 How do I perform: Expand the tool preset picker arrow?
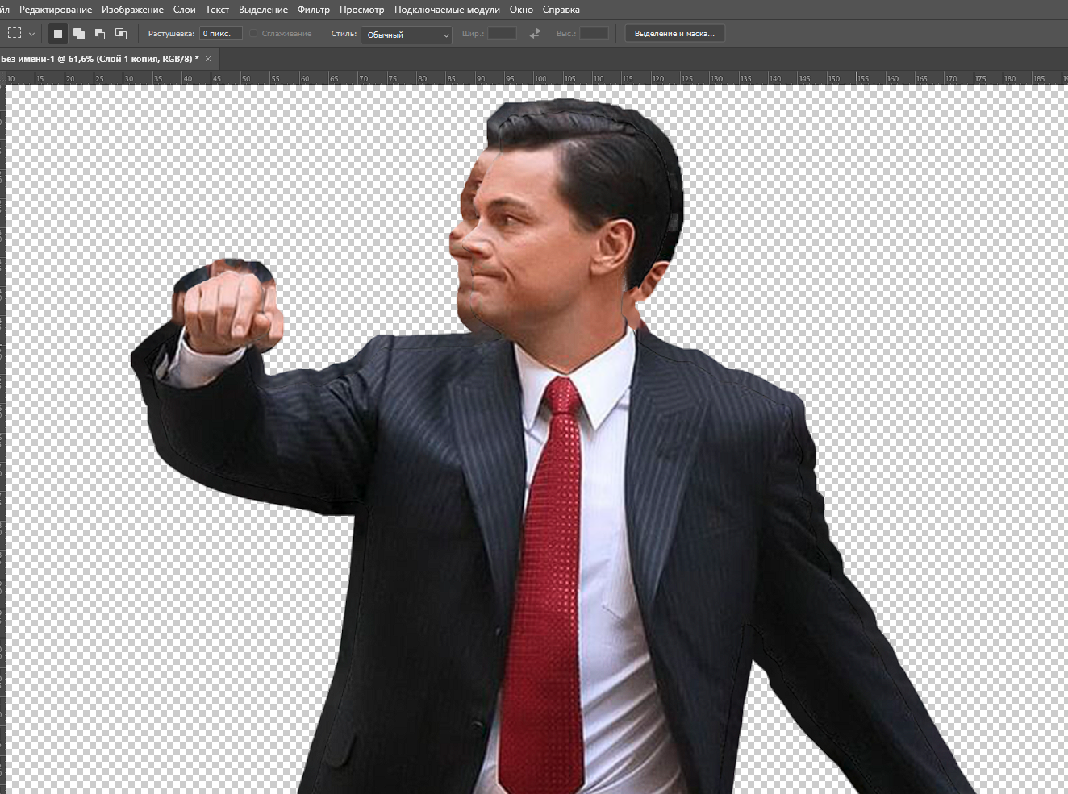point(31,35)
